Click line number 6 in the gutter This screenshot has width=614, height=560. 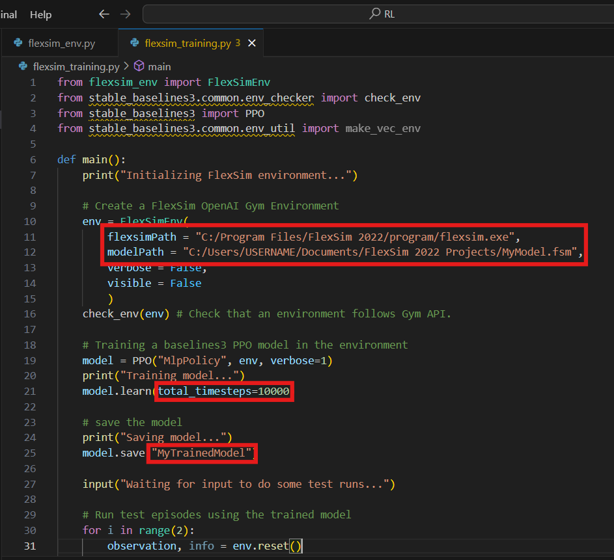click(x=33, y=159)
